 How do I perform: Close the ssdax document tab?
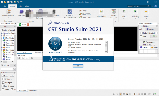pos(28,24)
